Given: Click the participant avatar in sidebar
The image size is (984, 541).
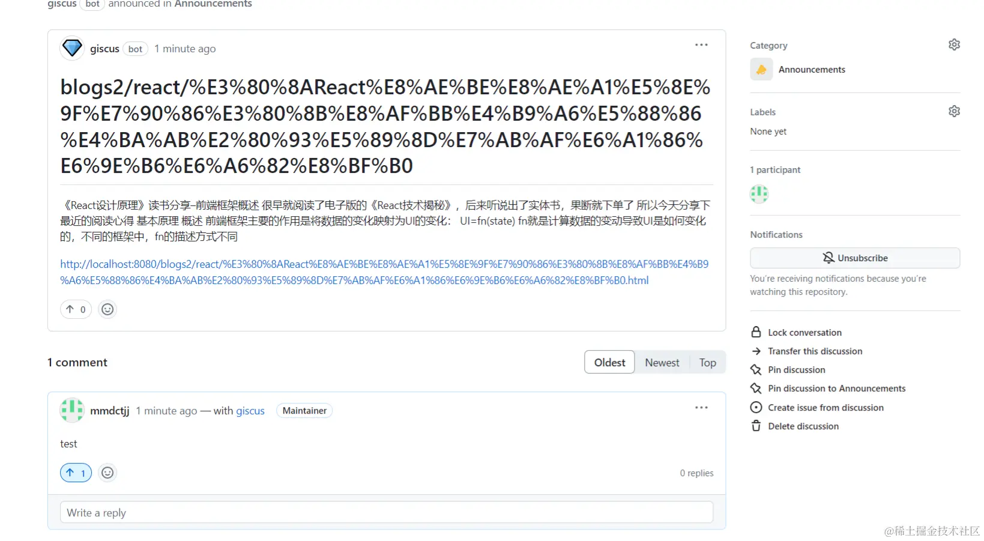Looking at the screenshot, I should click(x=759, y=194).
